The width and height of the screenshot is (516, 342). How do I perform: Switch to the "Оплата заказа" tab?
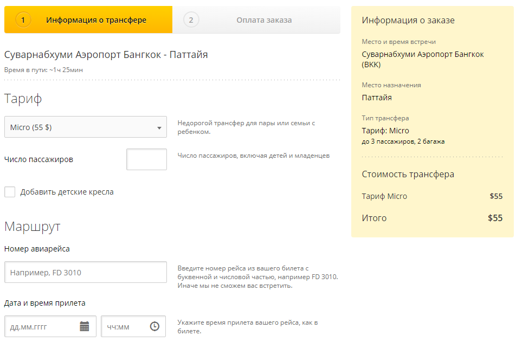264,20
